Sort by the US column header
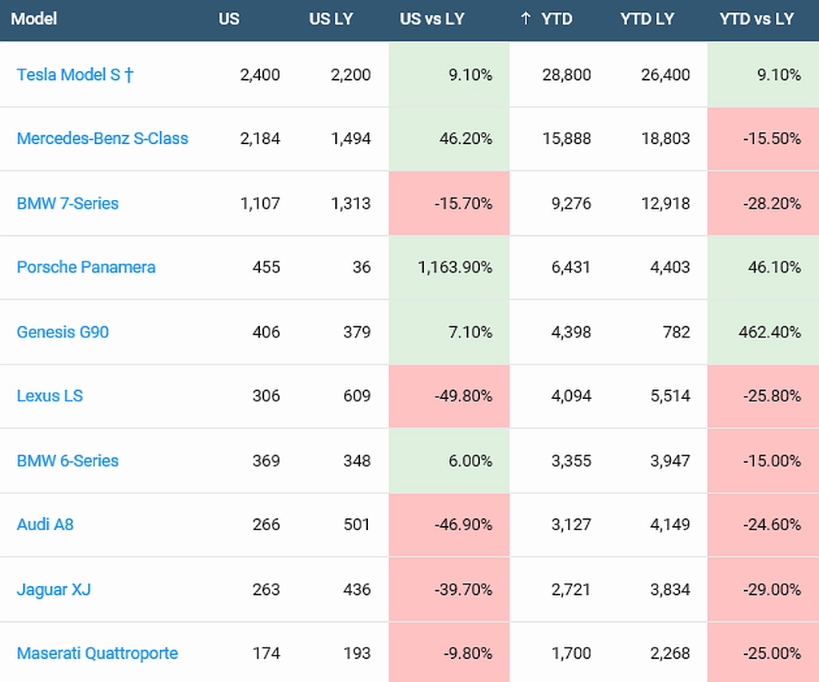819x682 pixels. pyautogui.click(x=229, y=19)
